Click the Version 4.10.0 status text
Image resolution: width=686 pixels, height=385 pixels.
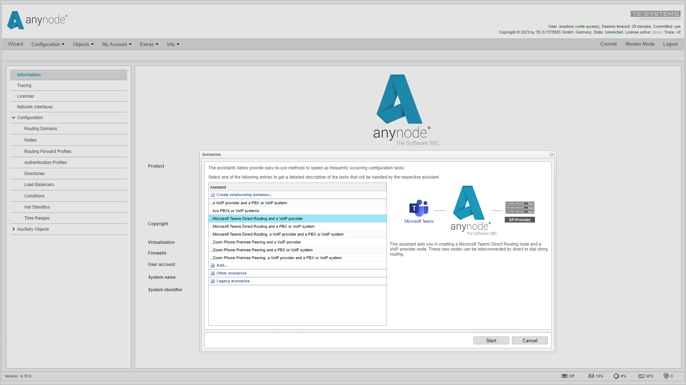click(x=18, y=376)
